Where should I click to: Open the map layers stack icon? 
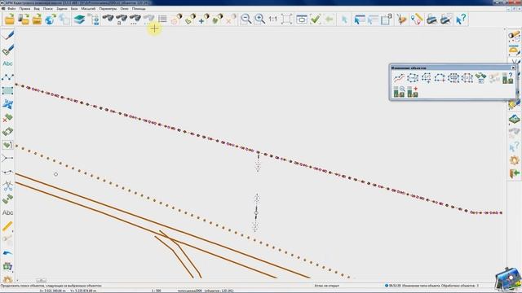79,20
